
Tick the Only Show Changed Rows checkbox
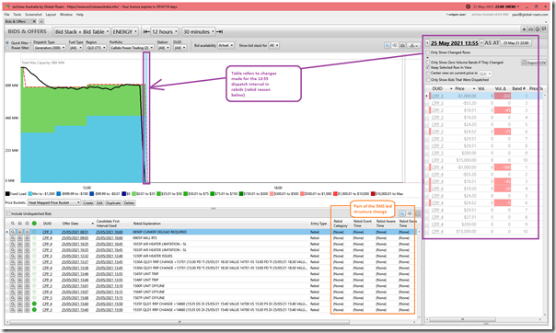(x=428, y=52)
